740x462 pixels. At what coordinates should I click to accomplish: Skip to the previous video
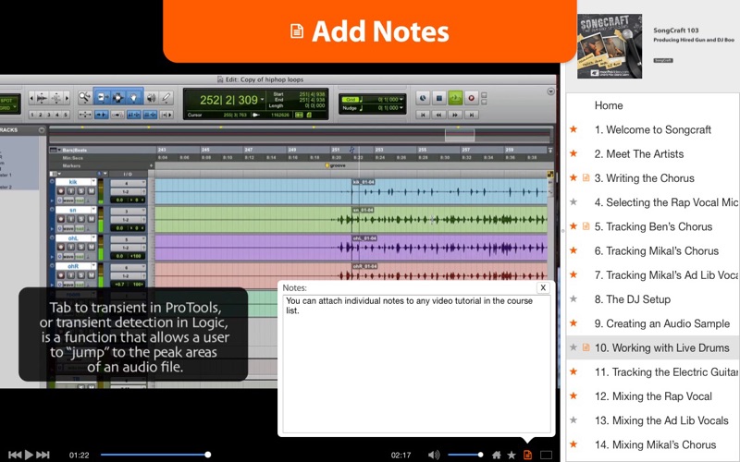pos(15,455)
